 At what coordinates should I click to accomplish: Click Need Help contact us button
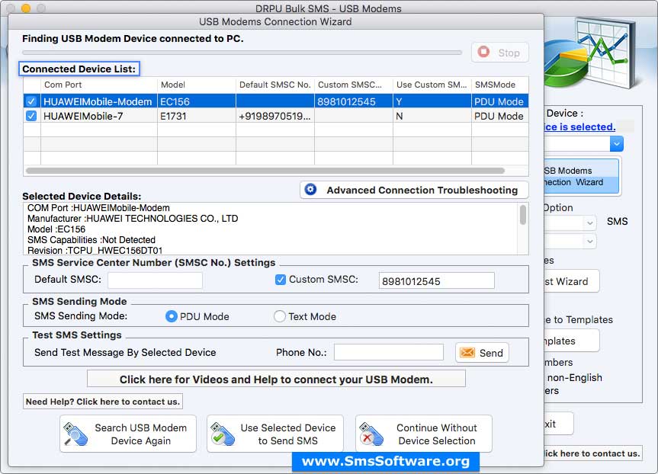pos(103,402)
